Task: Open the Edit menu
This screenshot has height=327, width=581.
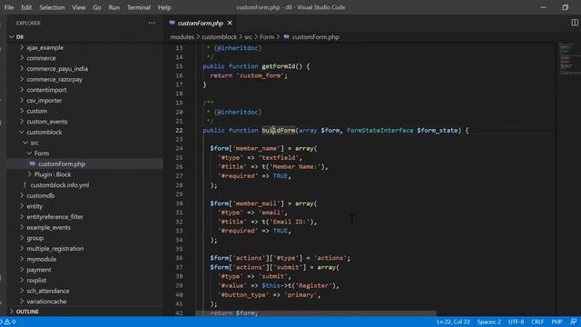Action: pos(26,7)
